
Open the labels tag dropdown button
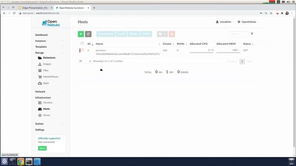[x=162, y=34]
